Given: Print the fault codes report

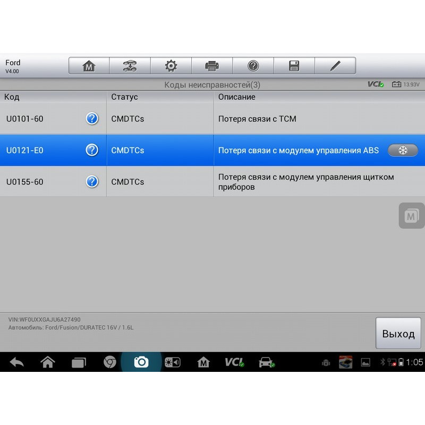Looking at the screenshot, I should coord(212,66).
